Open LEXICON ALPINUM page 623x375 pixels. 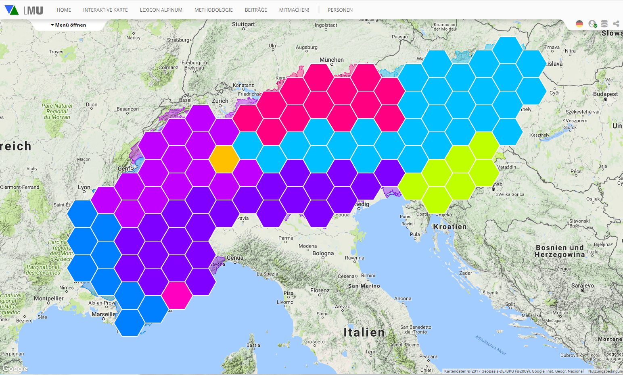pos(161,10)
